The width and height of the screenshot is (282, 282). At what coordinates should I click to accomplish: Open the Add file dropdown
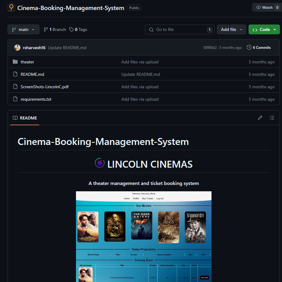231,29
